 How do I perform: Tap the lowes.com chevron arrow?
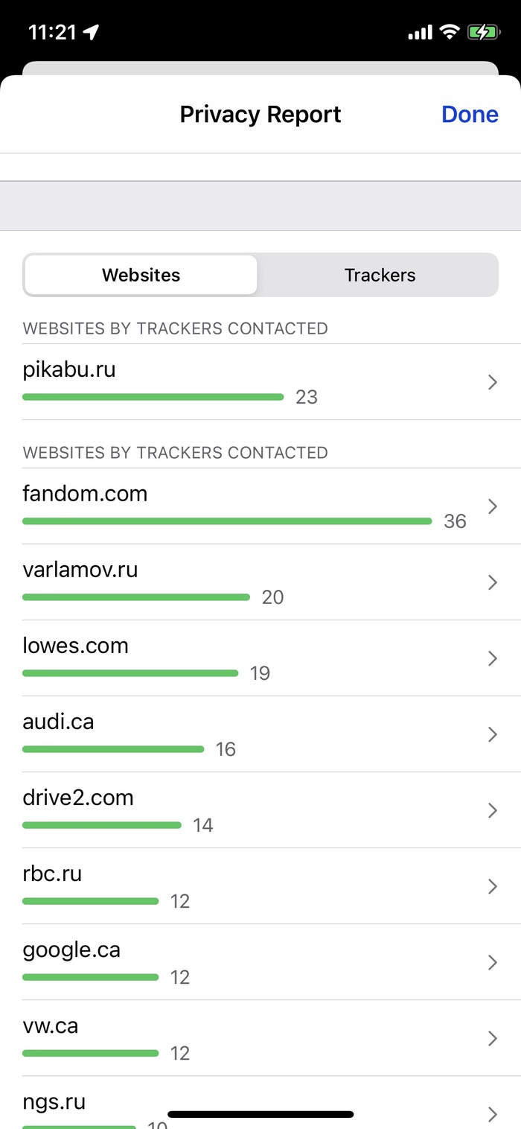coord(492,658)
